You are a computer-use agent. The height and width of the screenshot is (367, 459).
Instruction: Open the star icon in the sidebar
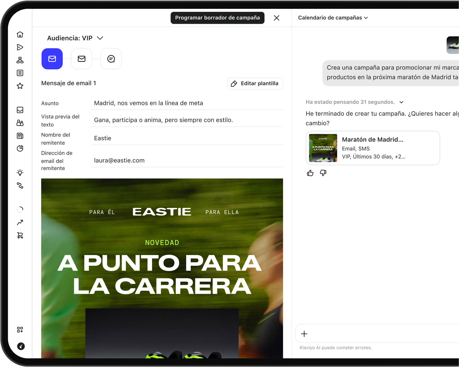click(20, 86)
